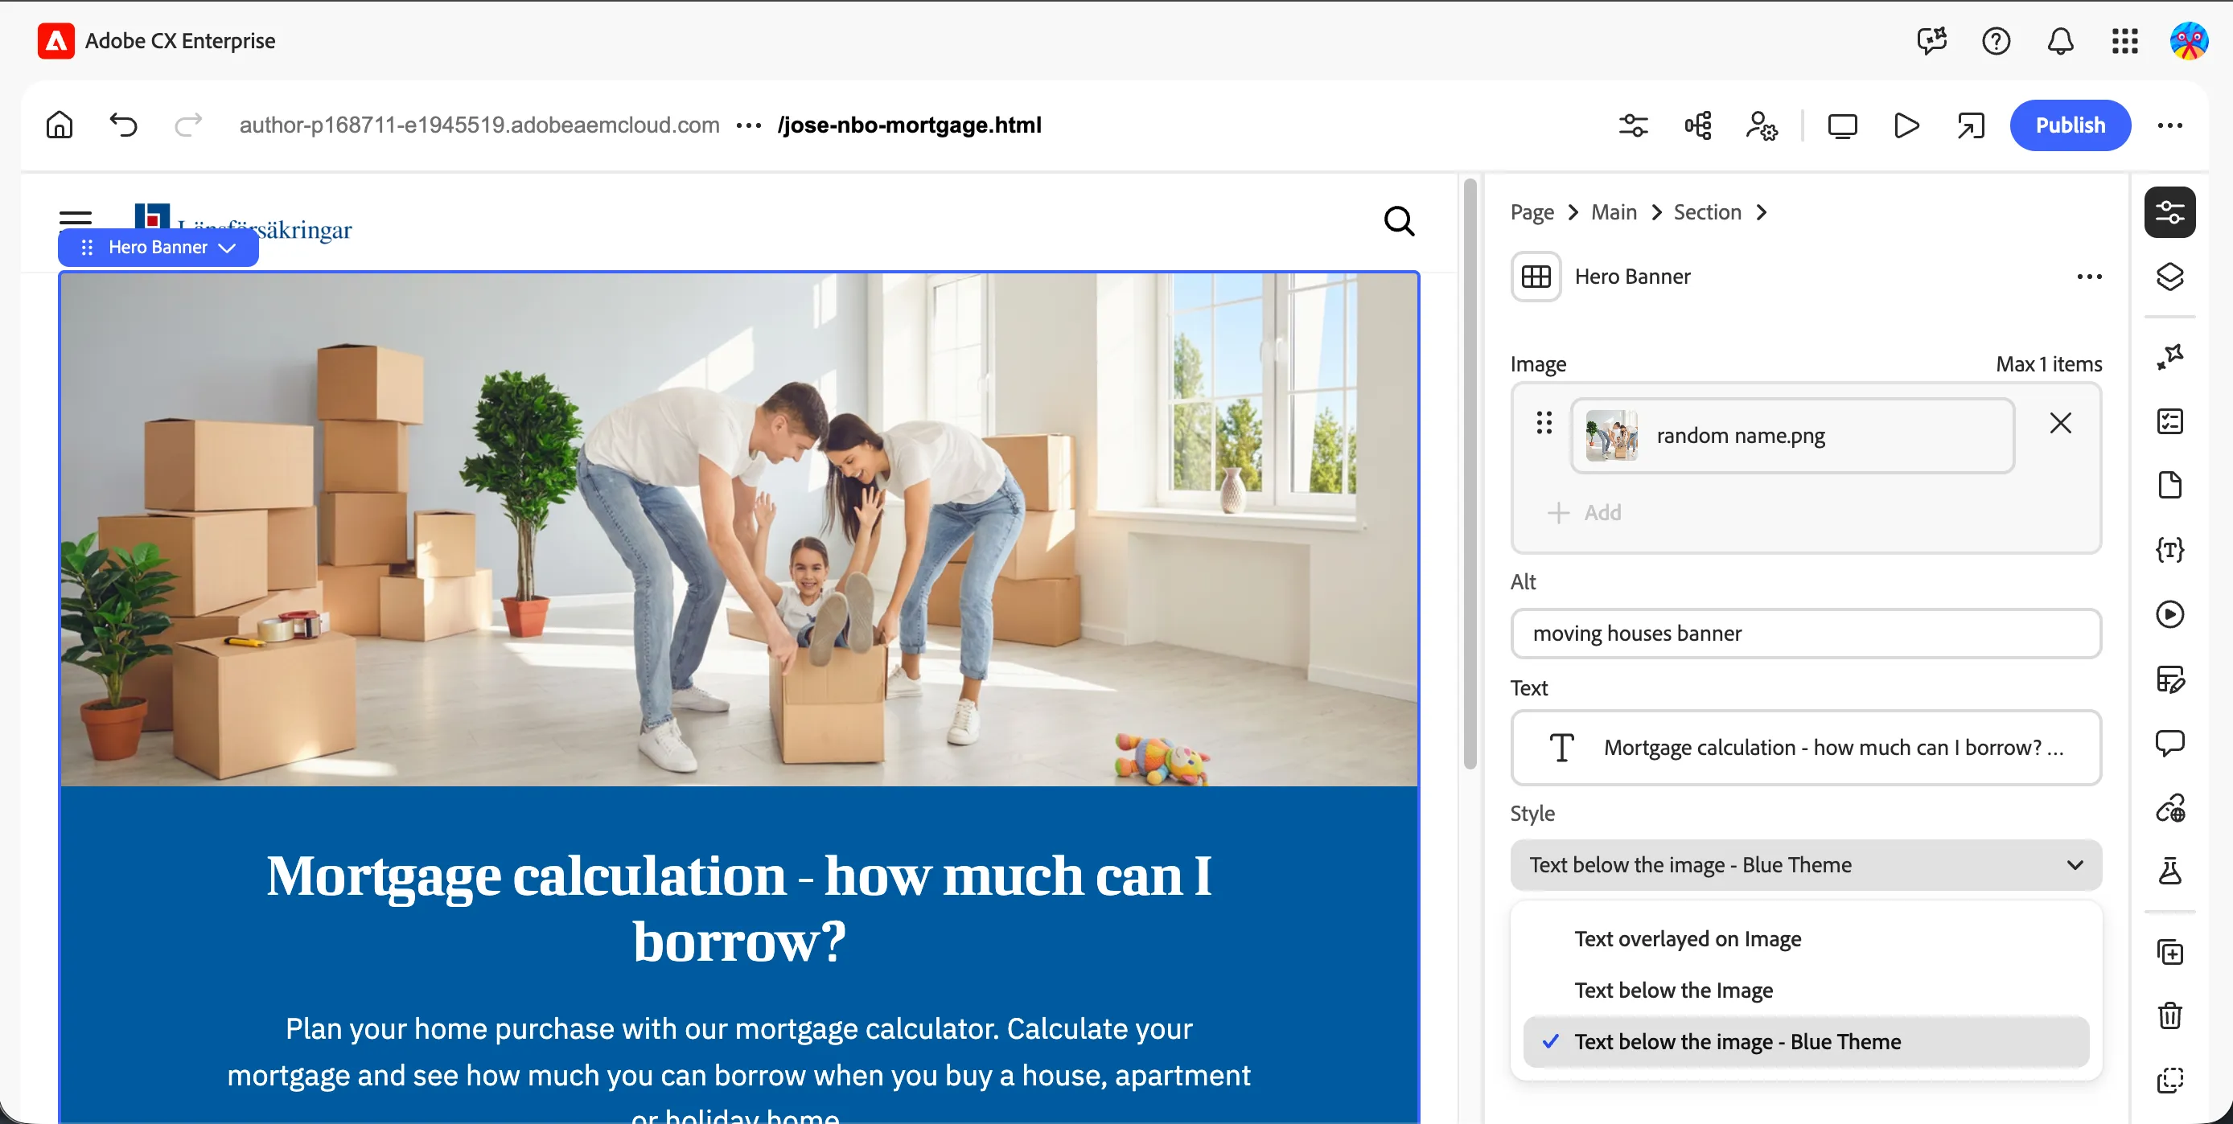Go to Page in breadcrumb
Image resolution: width=2233 pixels, height=1124 pixels.
[1532, 212]
